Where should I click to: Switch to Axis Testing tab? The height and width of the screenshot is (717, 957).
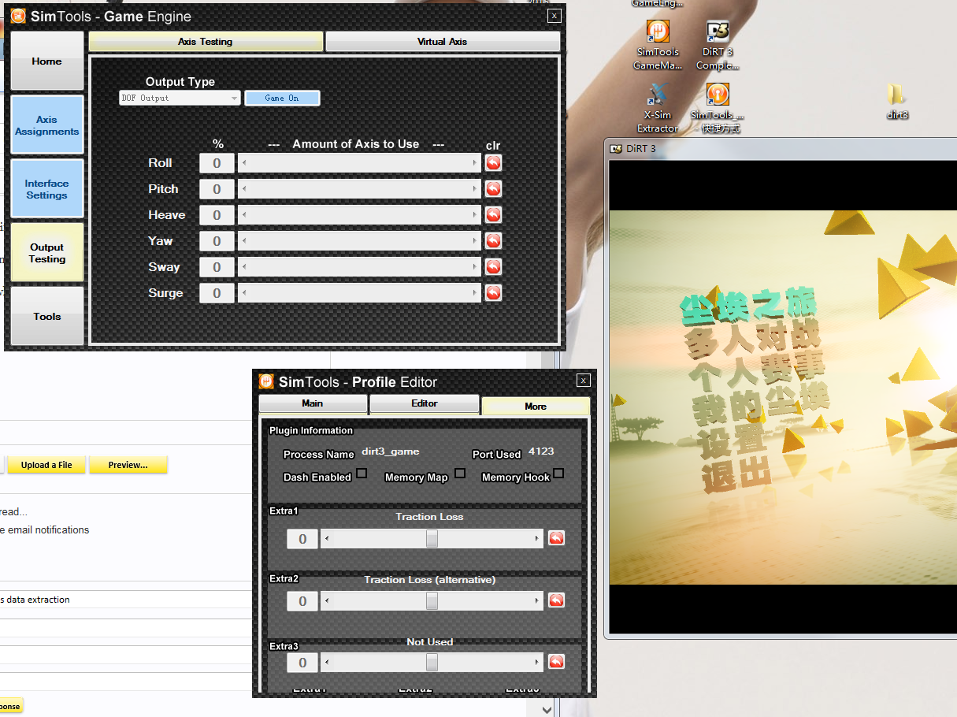point(206,42)
